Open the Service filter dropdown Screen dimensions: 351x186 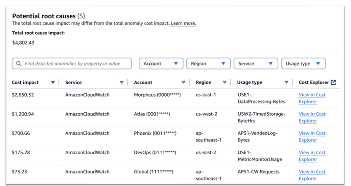point(256,64)
